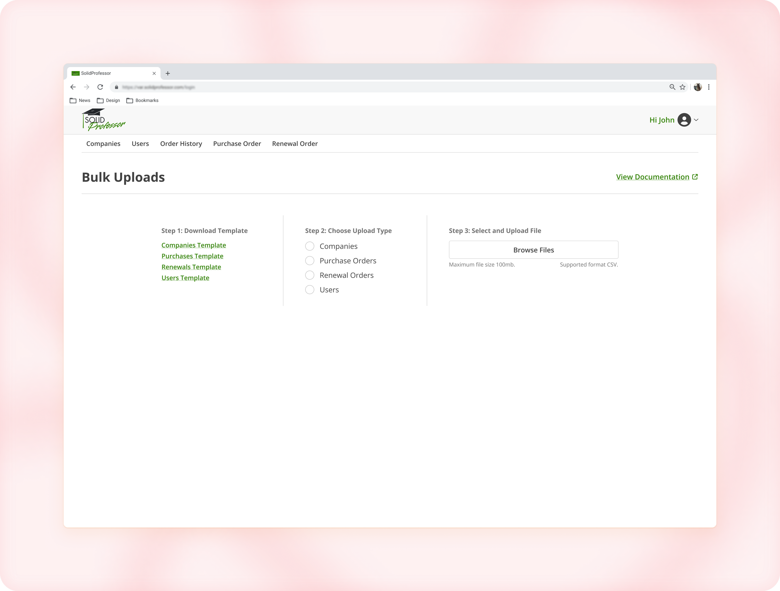This screenshot has width=780, height=591.
Task: Select the Purchase Orders radio option
Action: click(x=310, y=261)
